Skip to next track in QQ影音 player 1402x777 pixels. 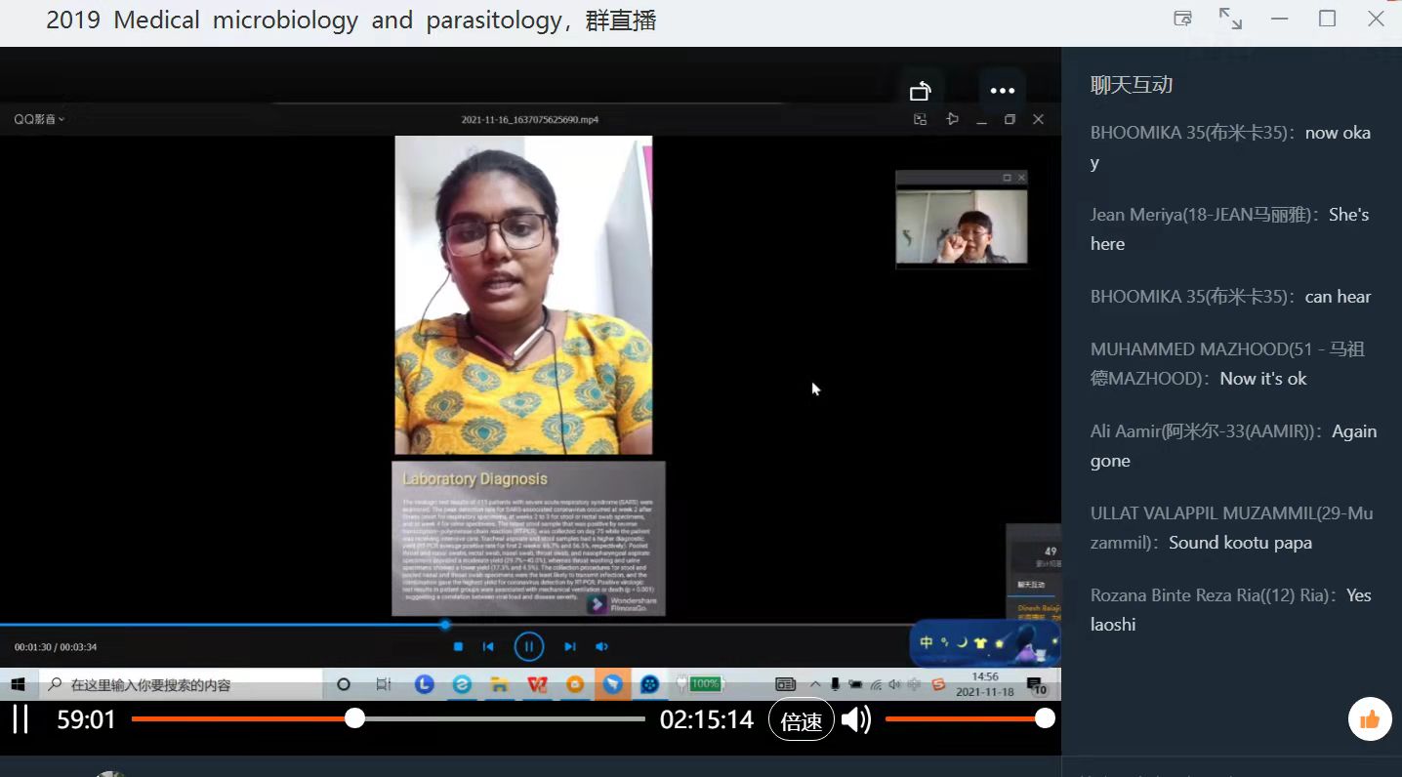(x=569, y=646)
